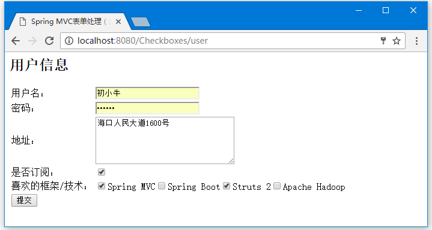432x230 pixels.
Task: Click the 是否订阅: label
Action: (32, 172)
